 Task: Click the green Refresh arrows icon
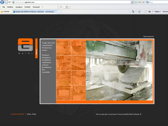point(139,2)
